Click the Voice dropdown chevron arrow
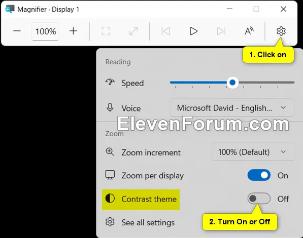Image resolution: width=303 pixels, height=238 pixels. click(283, 108)
